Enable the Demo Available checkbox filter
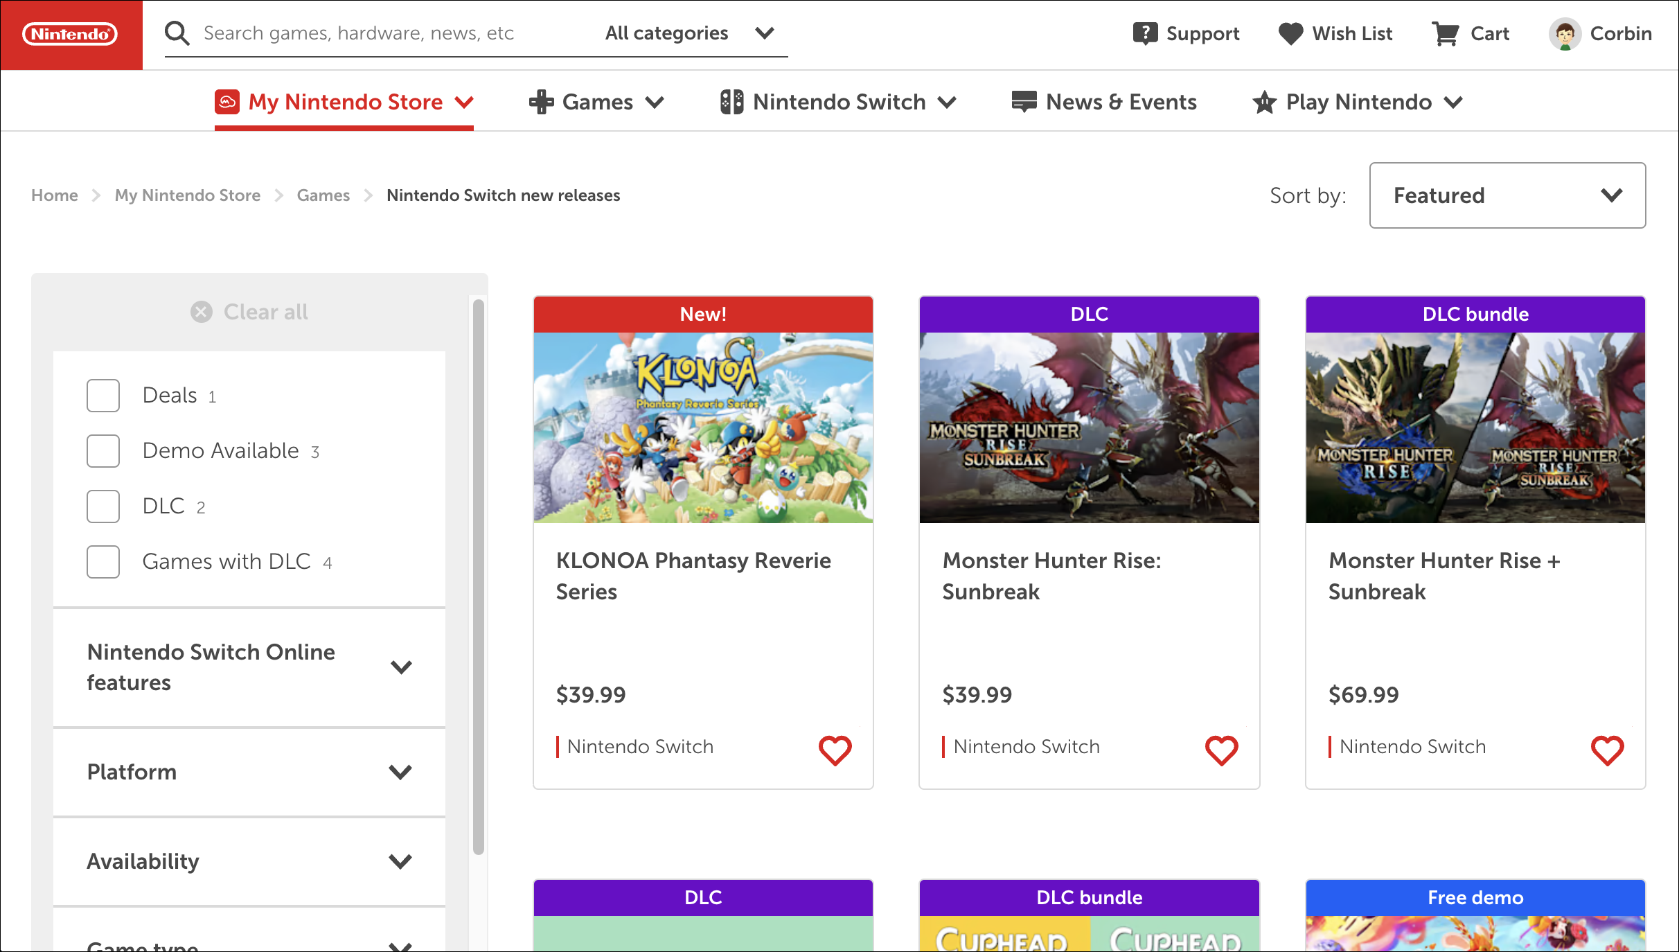 pos(103,449)
